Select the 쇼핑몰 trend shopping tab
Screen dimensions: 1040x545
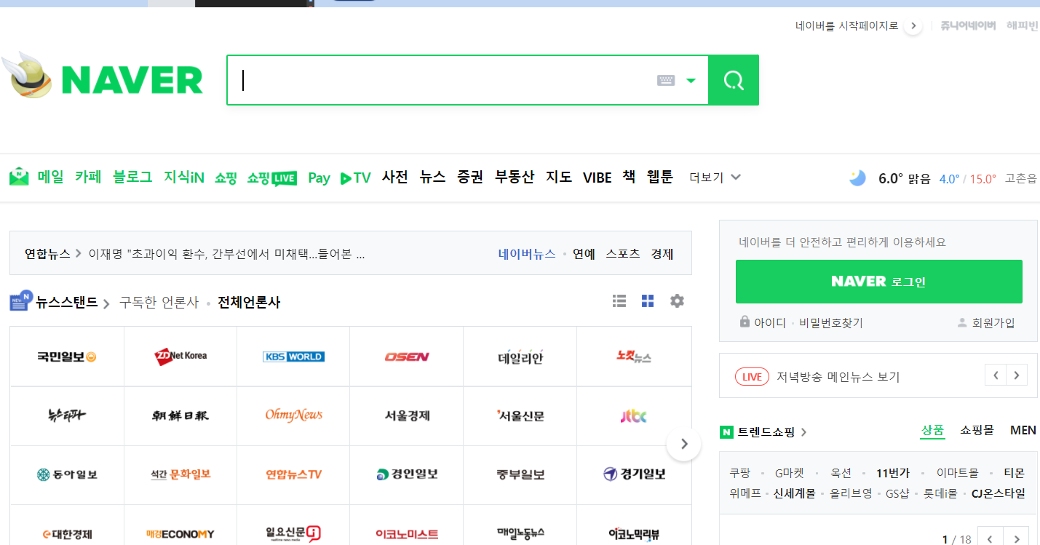977,430
